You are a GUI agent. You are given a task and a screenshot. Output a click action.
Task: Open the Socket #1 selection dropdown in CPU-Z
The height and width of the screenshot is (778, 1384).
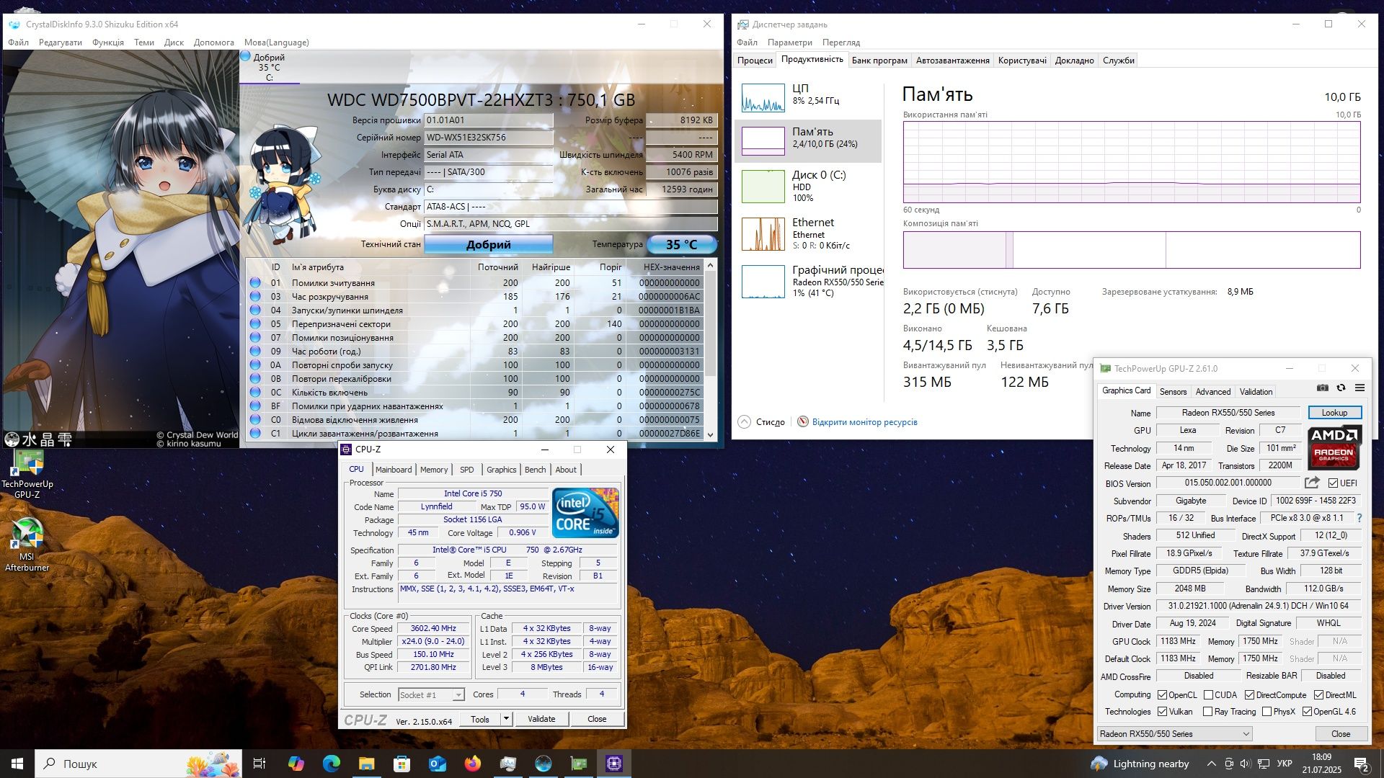(431, 694)
